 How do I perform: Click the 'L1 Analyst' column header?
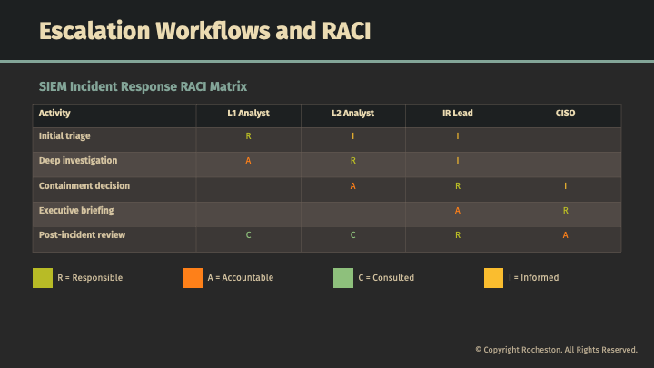click(x=248, y=114)
